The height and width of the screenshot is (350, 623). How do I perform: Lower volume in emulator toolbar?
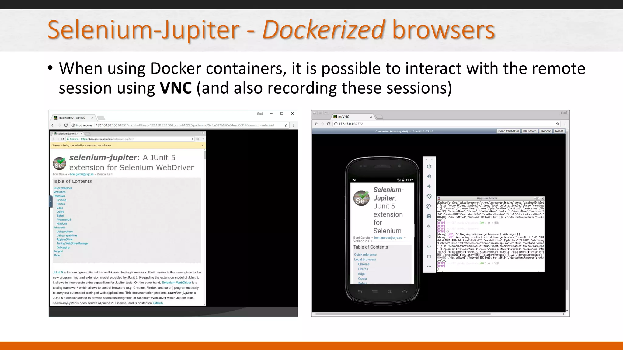429,186
